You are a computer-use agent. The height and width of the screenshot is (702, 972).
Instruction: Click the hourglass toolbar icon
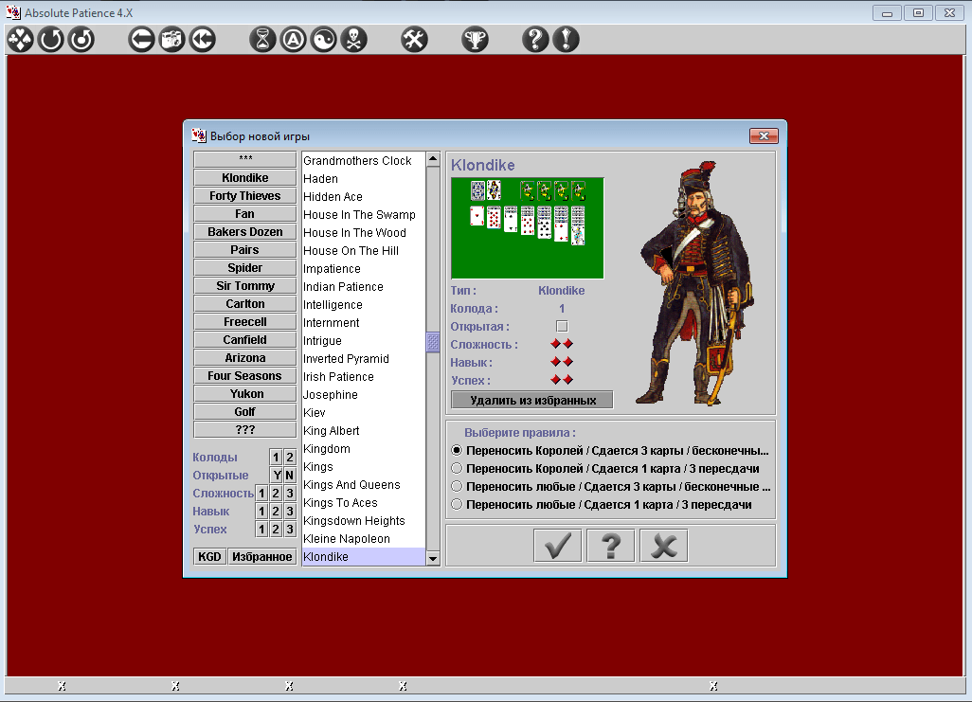263,40
